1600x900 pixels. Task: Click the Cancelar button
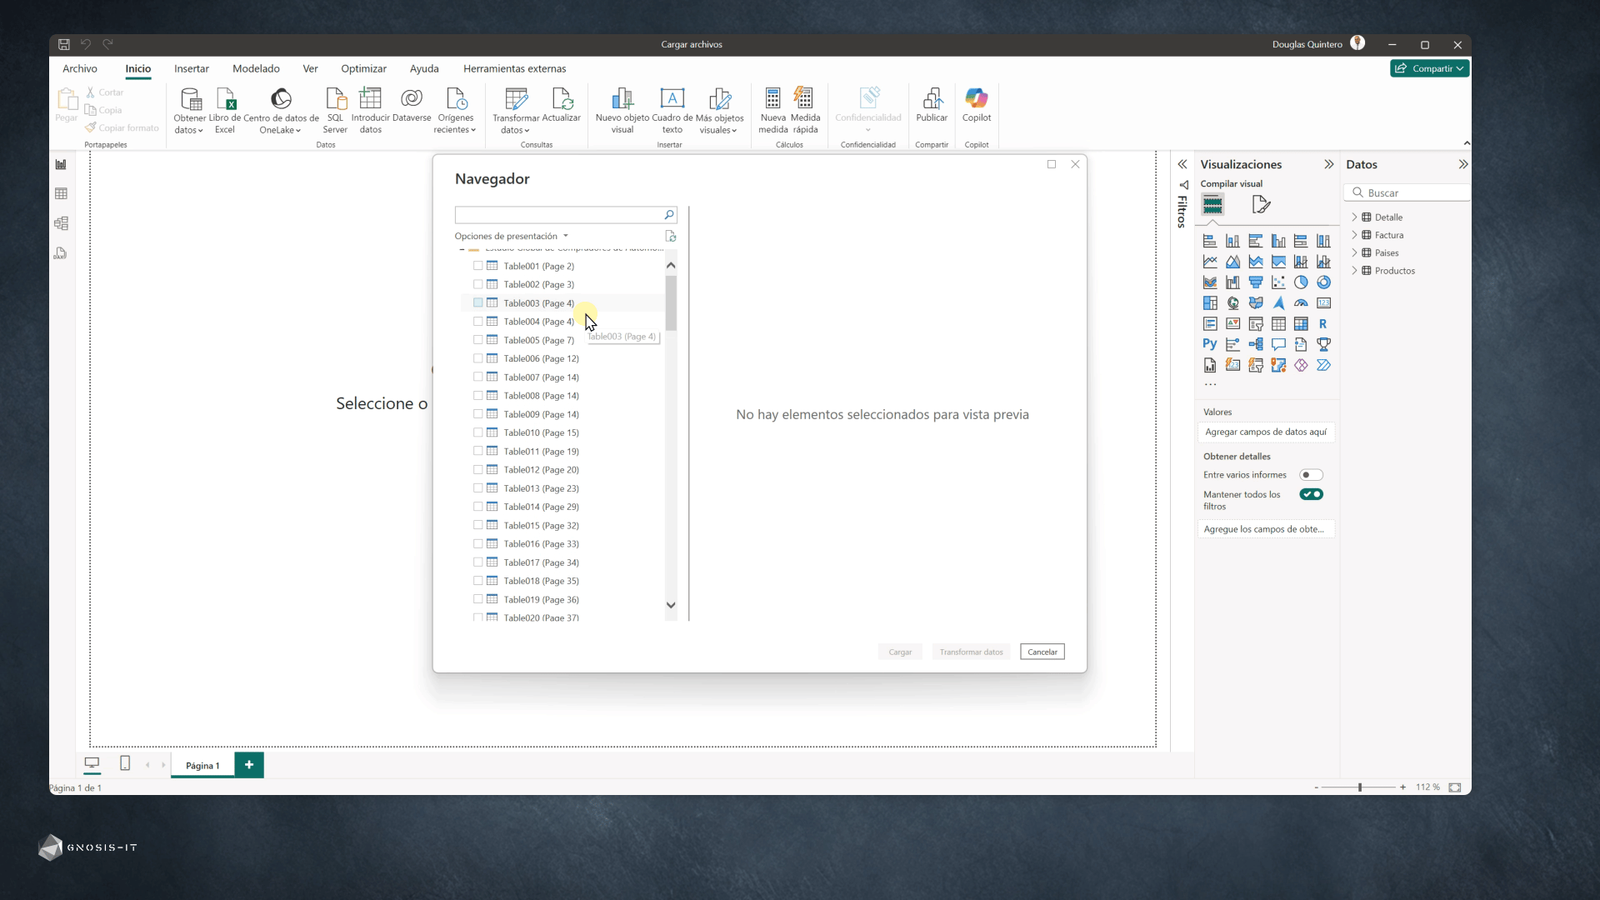point(1042,652)
